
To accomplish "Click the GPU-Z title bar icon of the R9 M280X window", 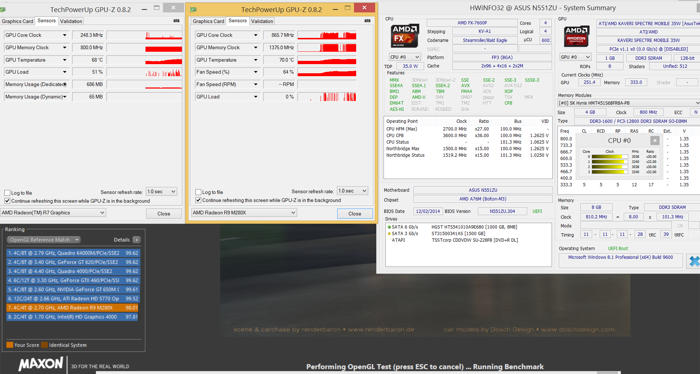I will (193, 9).
